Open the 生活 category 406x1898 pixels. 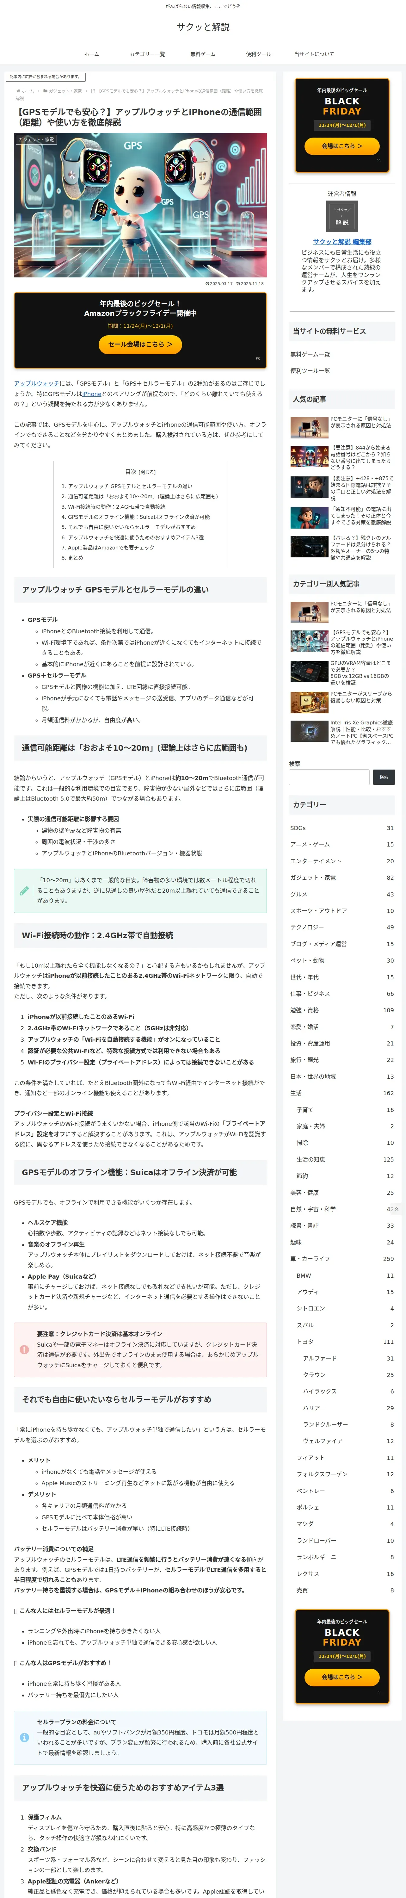coord(342,1094)
